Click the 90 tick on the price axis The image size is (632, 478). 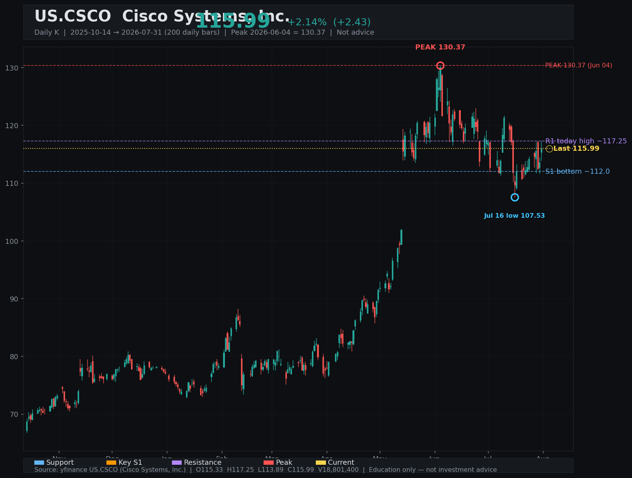[14, 299]
